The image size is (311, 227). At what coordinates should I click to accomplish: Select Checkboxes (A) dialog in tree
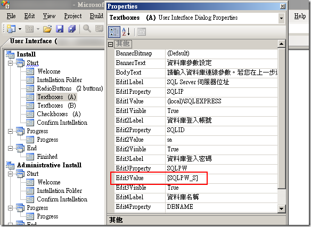click(59, 114)
